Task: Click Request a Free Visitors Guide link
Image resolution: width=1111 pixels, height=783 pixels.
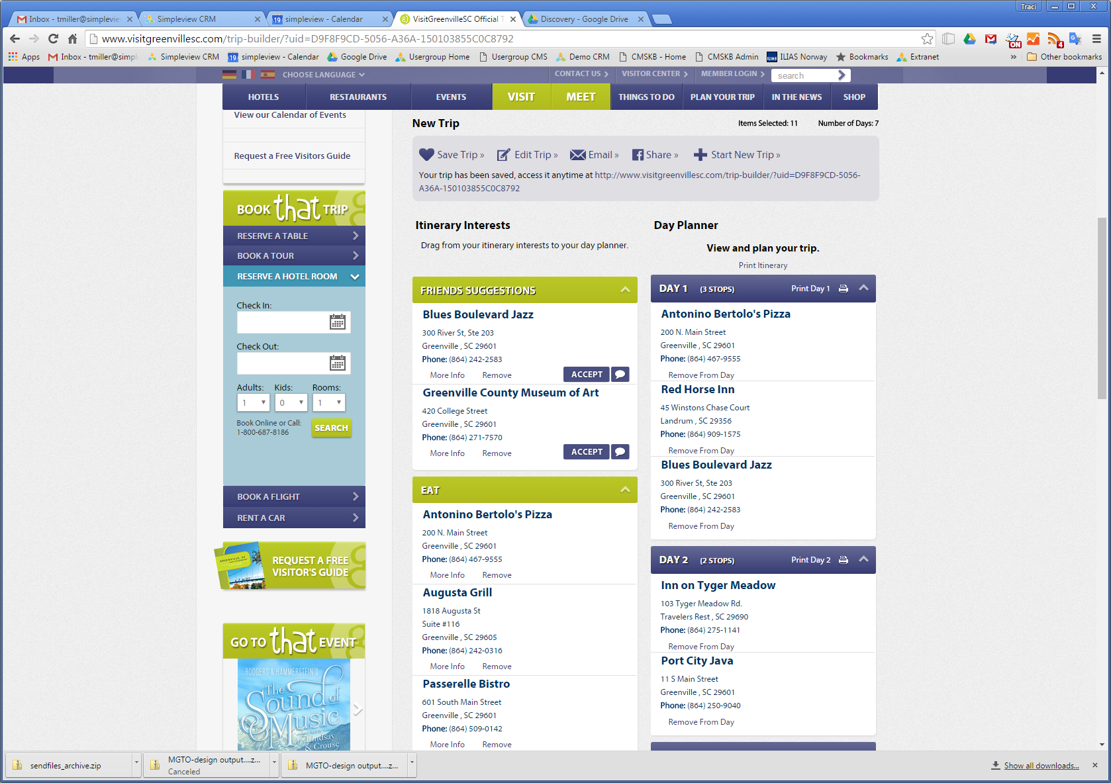Action: [x=292, y=156]
